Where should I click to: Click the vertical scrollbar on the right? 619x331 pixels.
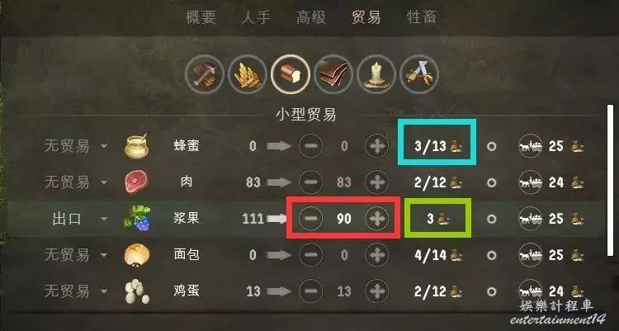(610, 181)
